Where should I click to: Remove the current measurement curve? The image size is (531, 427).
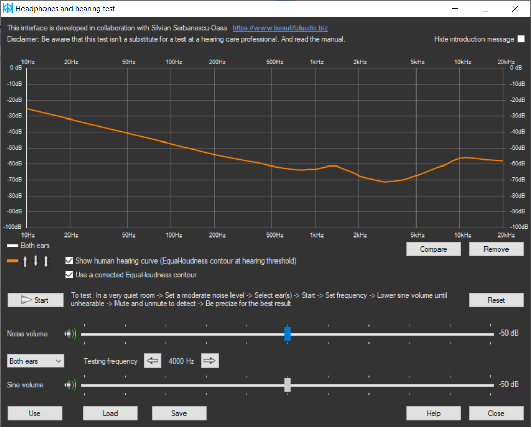(x=496, y=249)
